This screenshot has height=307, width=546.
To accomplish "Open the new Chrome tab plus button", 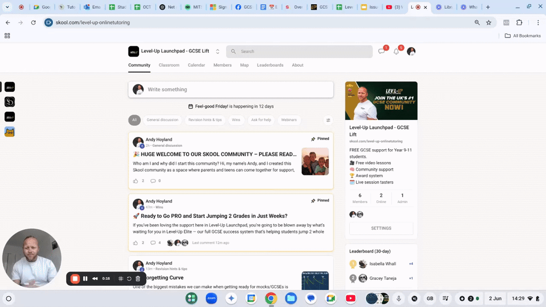I will click(488, 7).
